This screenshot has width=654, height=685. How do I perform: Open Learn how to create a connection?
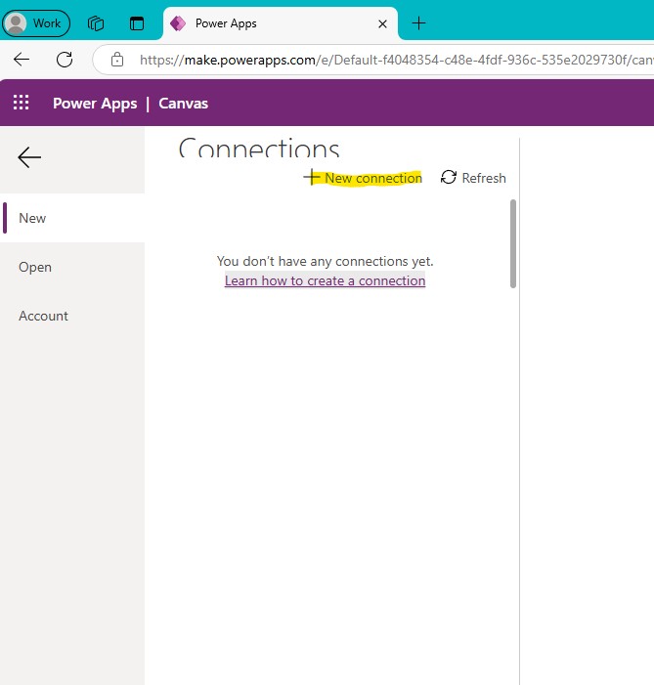coord(325,280)
